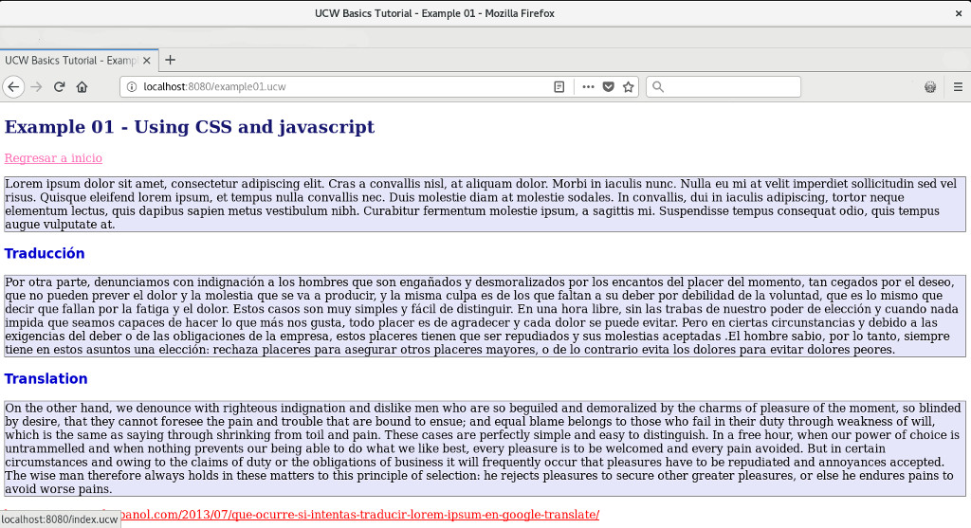Show site information for localhost
The height and width of the screenshot is (528, 971).
coord(131,86)
